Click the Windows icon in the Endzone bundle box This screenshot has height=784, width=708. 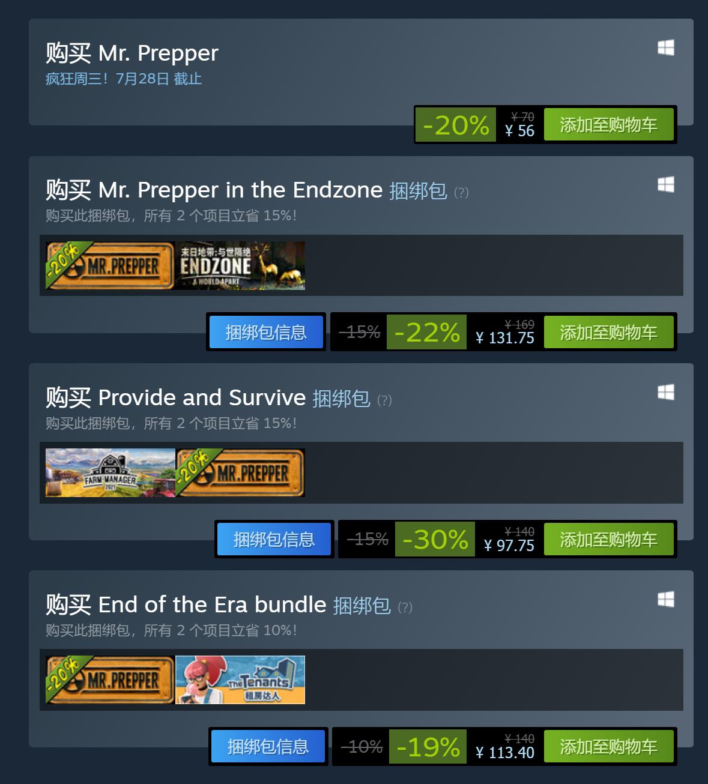666,184
